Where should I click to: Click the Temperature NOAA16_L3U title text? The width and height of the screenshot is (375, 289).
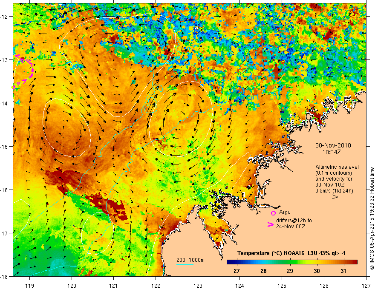(x=291, y=253)
